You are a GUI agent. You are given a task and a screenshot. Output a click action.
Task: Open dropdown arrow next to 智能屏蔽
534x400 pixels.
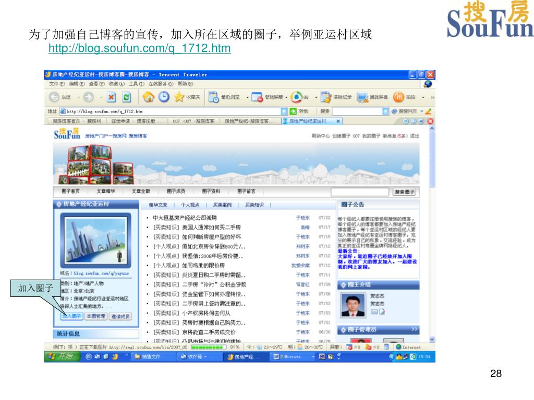(x=286, y=97)
